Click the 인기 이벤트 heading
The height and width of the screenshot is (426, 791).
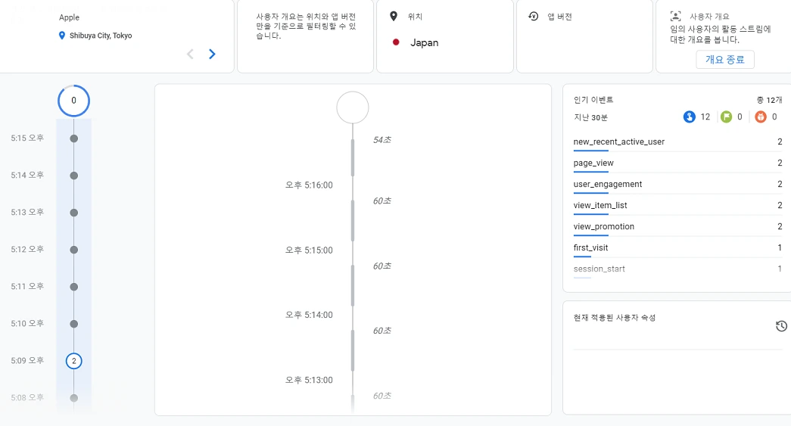pos(593,100)
